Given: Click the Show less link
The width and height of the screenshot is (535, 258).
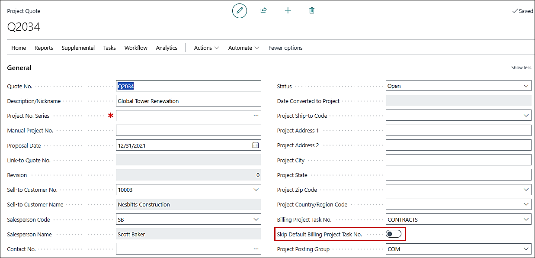Looking at the screenshot, I should (521, 68).
